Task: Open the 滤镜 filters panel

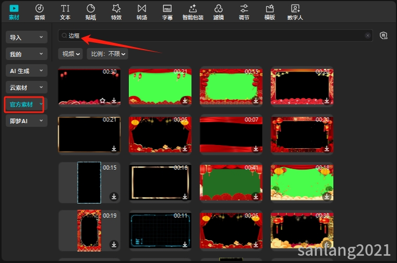Action: pos(219,11)
